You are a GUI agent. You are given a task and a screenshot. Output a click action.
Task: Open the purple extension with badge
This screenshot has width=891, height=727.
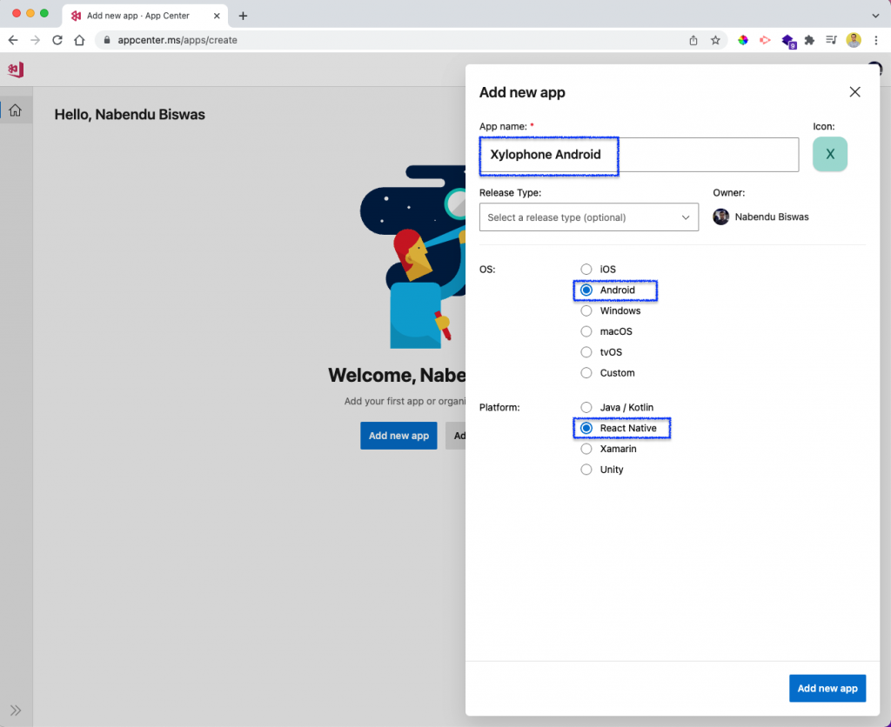coord(788,41)
